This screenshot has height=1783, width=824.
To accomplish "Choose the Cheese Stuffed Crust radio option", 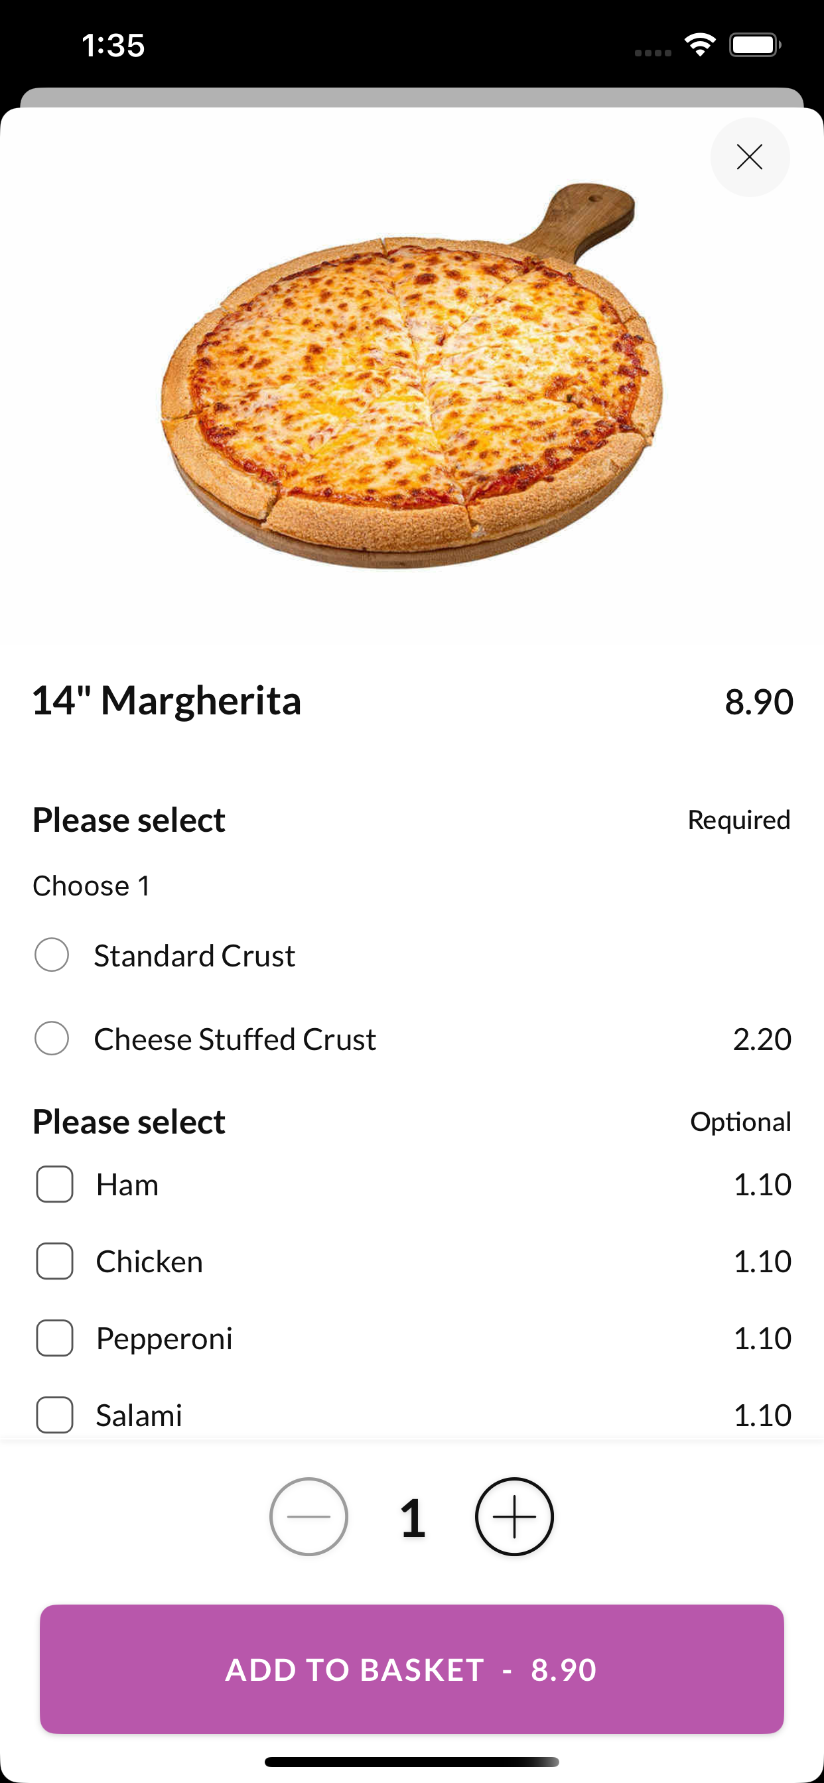I will click(x=52, y=1038).
